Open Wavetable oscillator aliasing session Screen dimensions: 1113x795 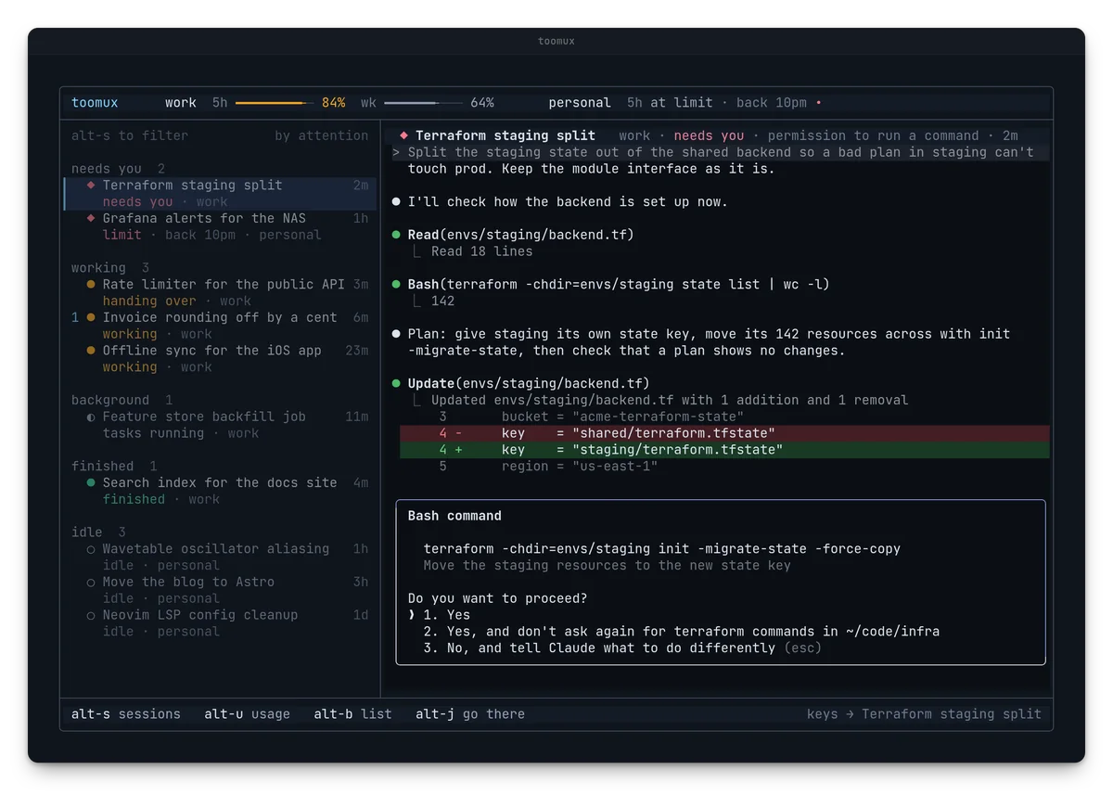[x=220, y=558]
